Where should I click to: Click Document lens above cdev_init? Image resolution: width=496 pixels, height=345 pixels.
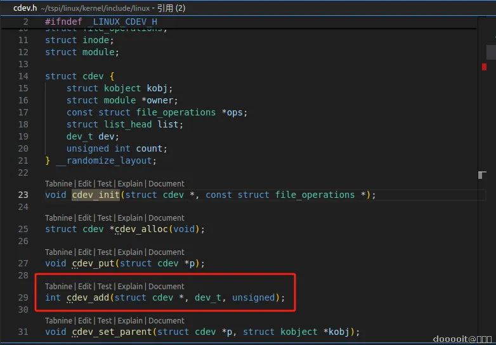point(166,184)
